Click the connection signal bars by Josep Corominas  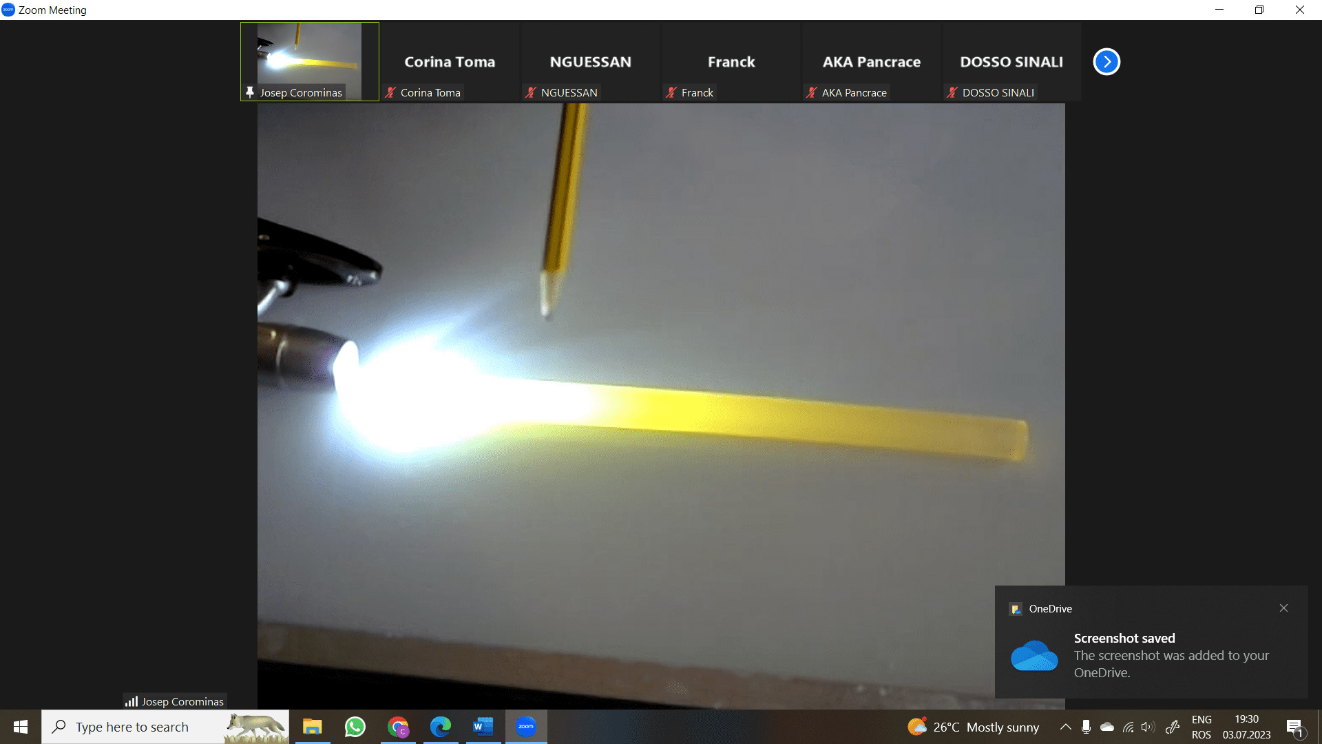point(132,701)
